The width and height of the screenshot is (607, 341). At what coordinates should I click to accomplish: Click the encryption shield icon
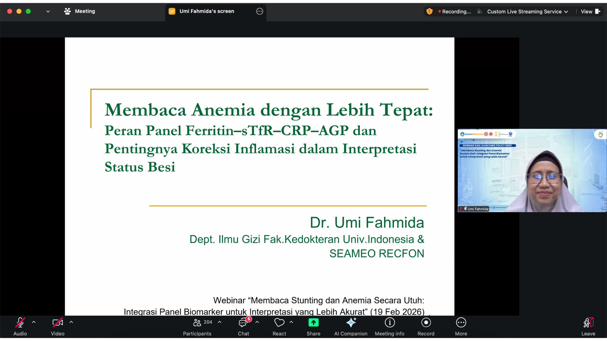point(429,11)
